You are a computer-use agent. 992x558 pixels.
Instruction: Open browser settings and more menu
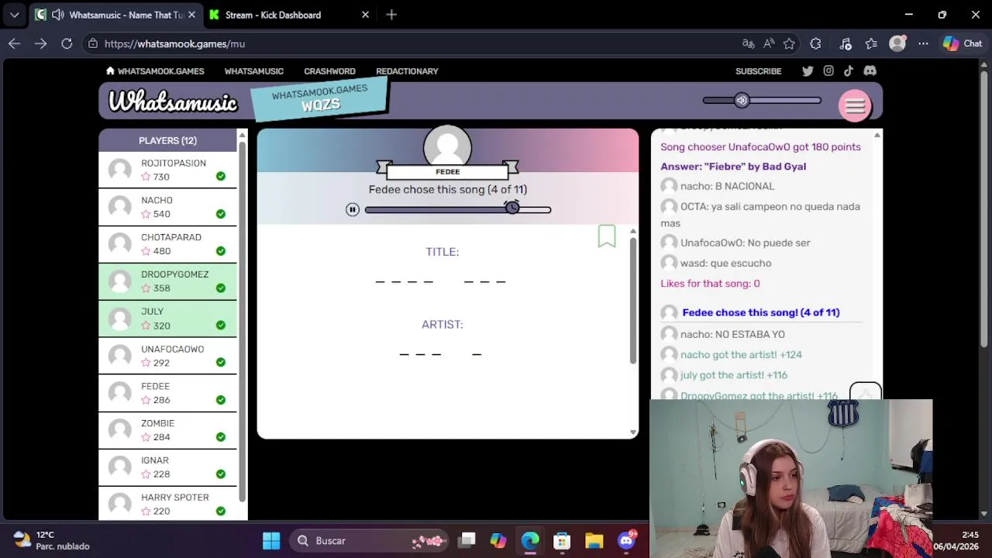point(923,44)
